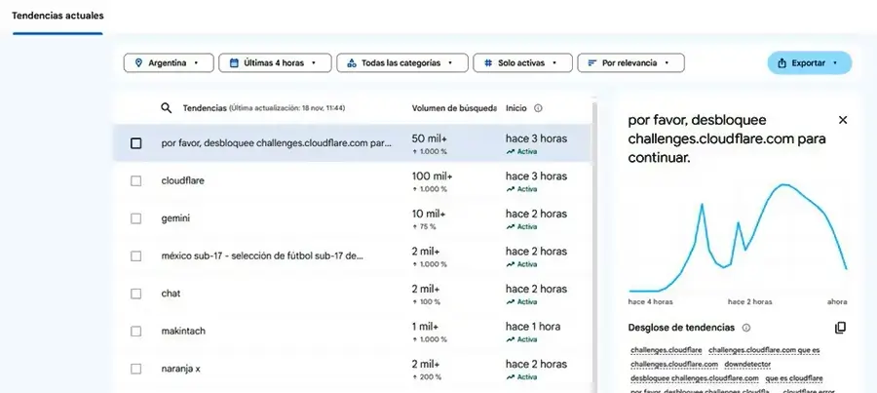The image size is (877, 393).
Task: Click the que es cloudflare tag
Action: (x=794, y=379)
